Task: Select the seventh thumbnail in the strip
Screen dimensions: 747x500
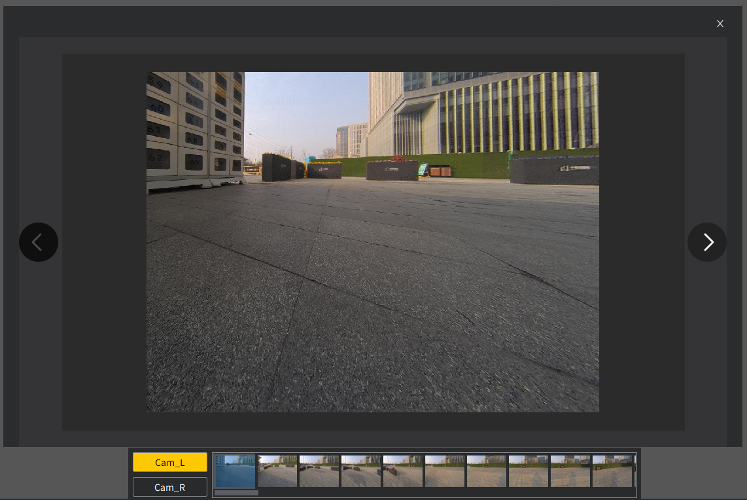Action: (487, 471)
